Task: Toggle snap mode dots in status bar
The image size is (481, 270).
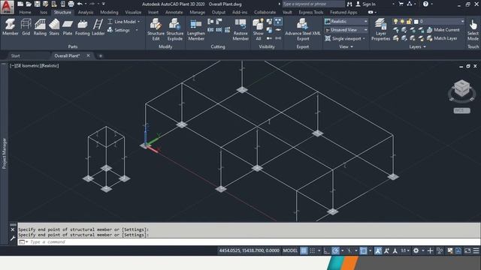Action: click(x=313, y=250)
